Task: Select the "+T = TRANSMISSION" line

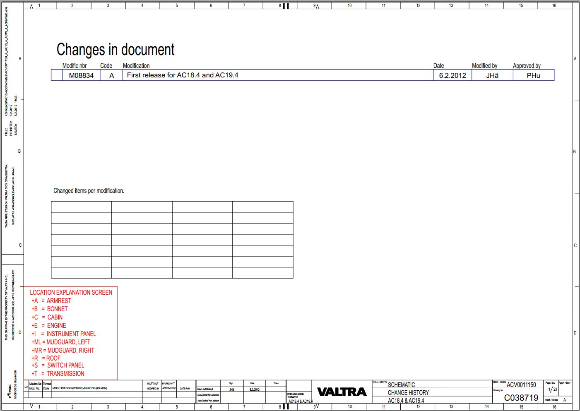Action: click(x=58, y=373)
